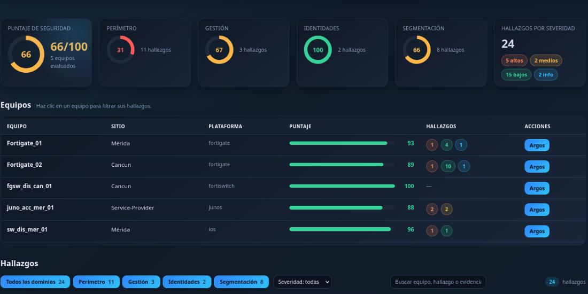Show the Identidades findings tab
The height and width of the screenshot is (294, 588).
point(187,282)
